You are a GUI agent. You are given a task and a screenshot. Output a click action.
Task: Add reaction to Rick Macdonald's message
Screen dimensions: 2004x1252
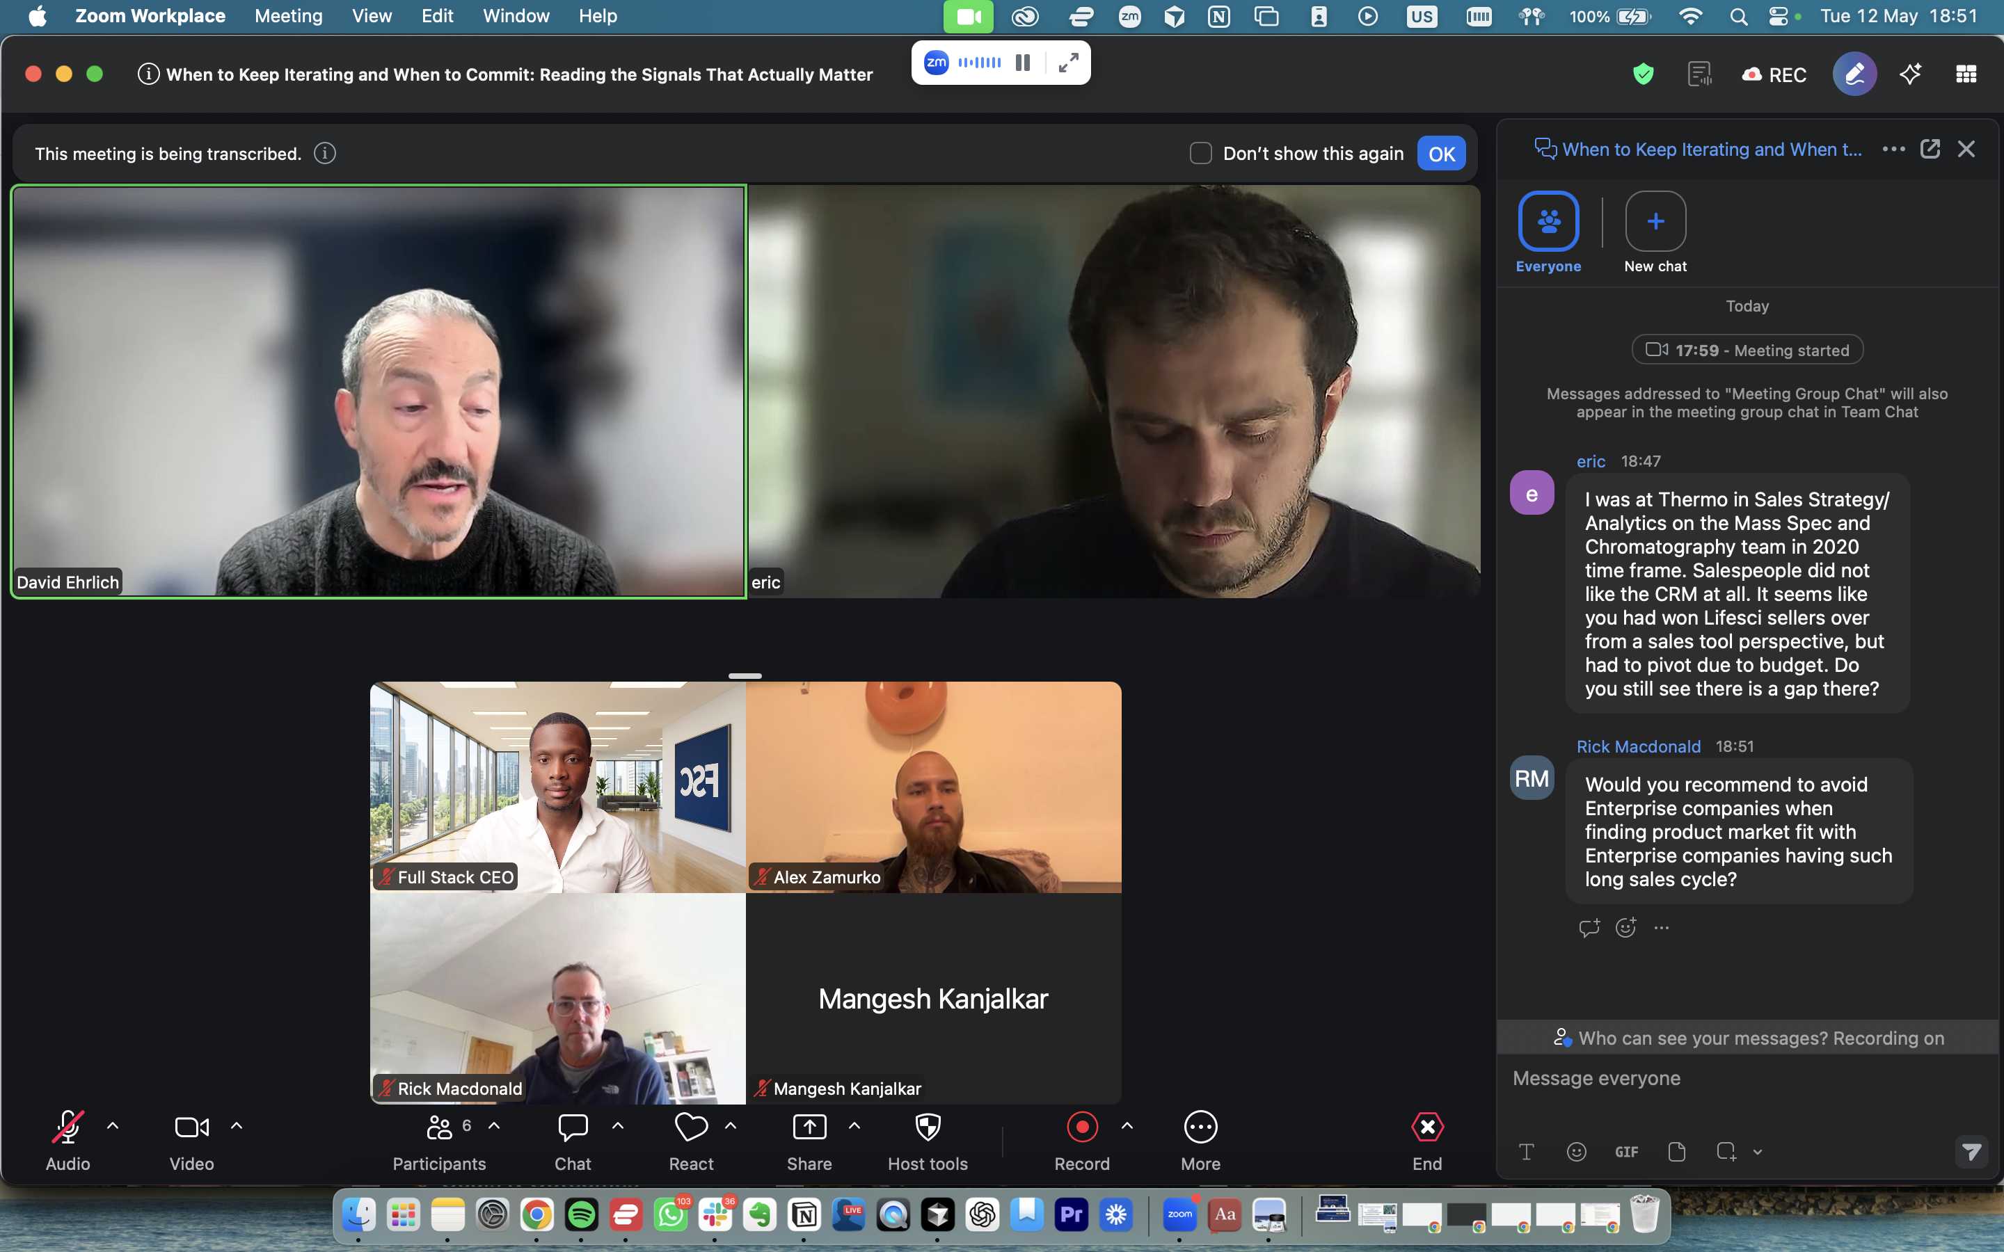(1625, 927)
